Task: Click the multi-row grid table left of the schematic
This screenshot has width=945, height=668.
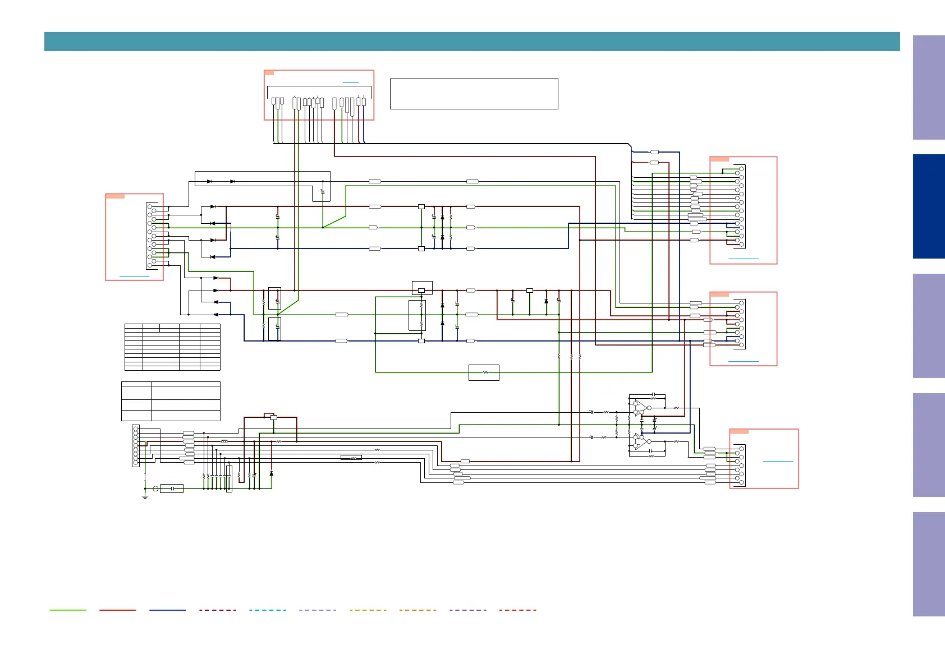Action: pos(172,347)
